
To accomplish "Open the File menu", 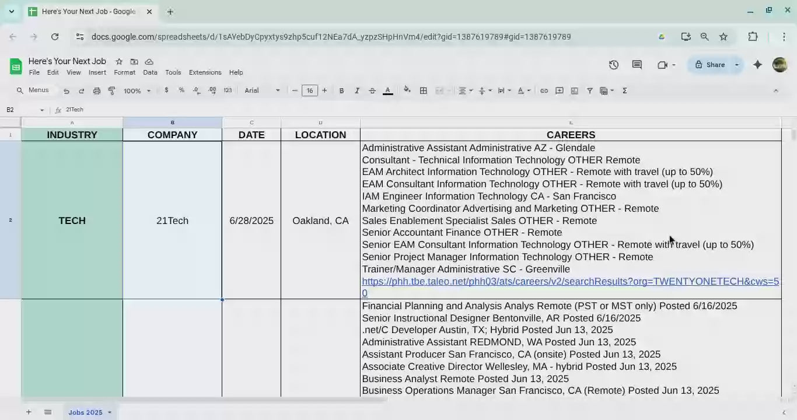I will pyautogui.click(x=34, y=72).
